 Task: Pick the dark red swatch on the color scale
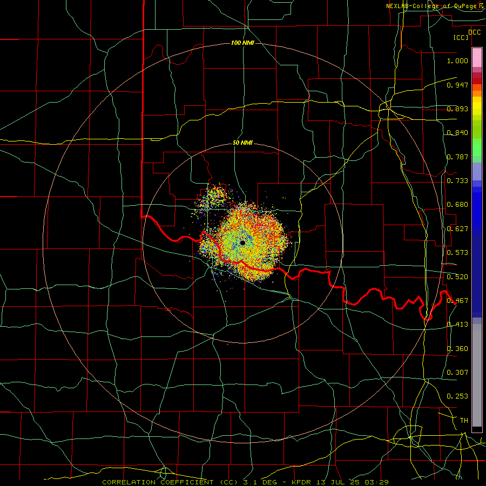(x=477, y=81)
